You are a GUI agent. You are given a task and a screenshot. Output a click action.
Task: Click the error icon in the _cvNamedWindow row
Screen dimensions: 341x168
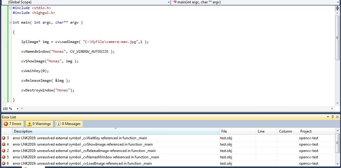[x=3, y=157]
